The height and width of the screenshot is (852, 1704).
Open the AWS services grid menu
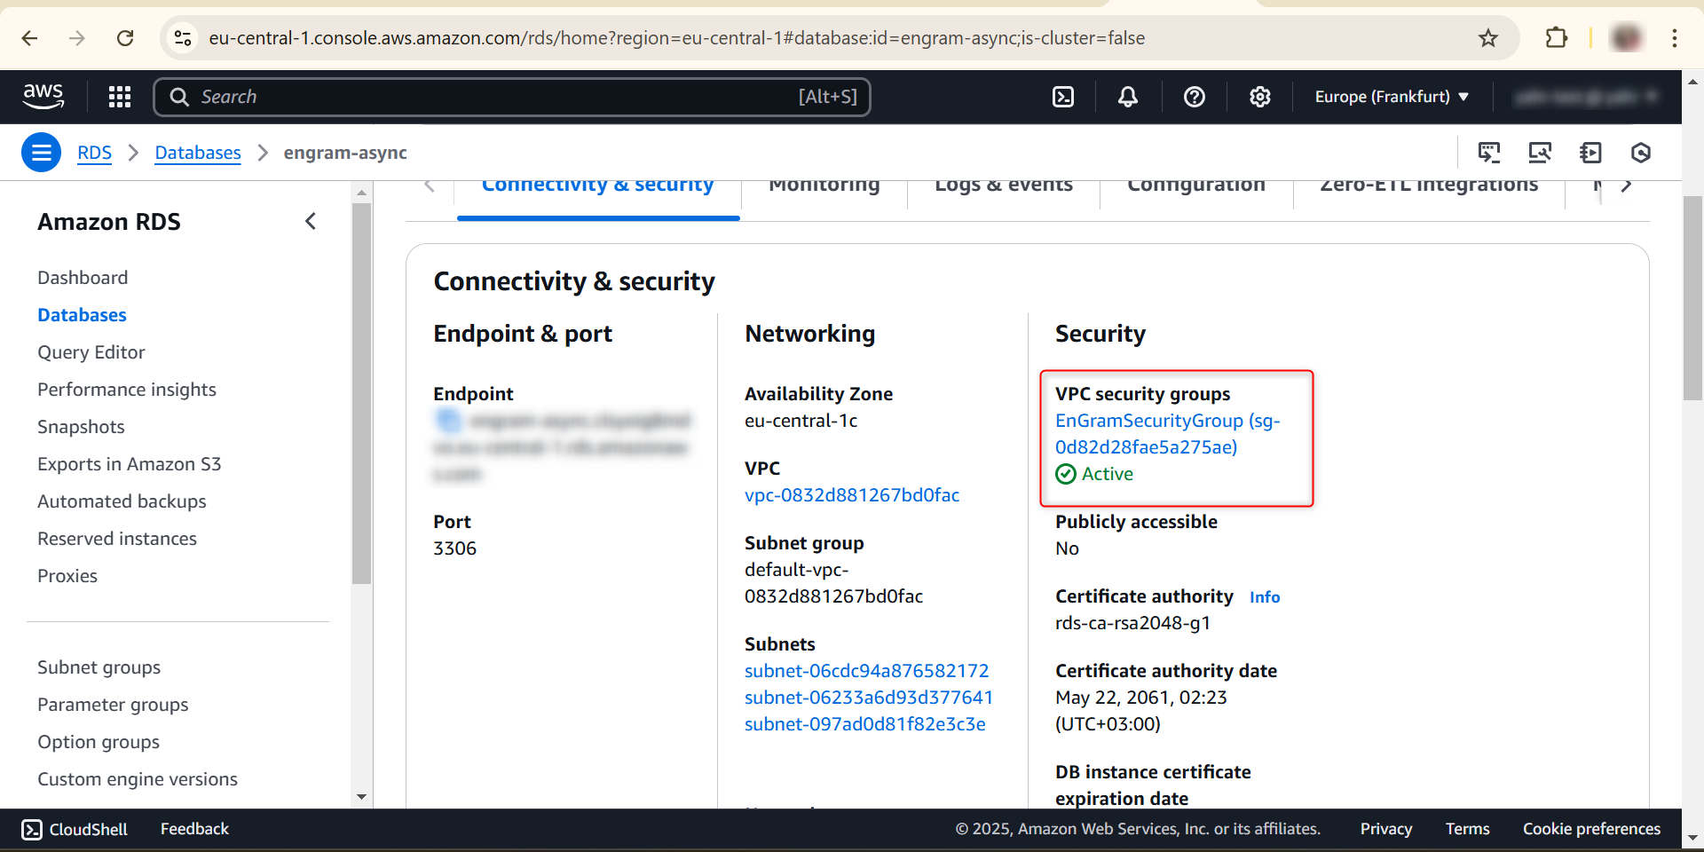coord(120,97)
